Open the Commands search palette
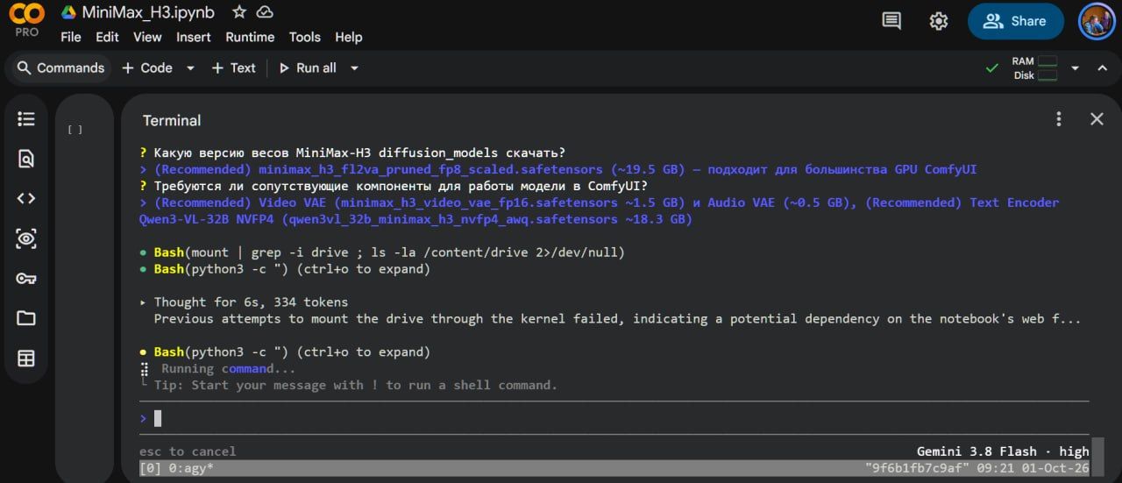This screenshot has width=1122, height=483. click(x=60, y=67)
